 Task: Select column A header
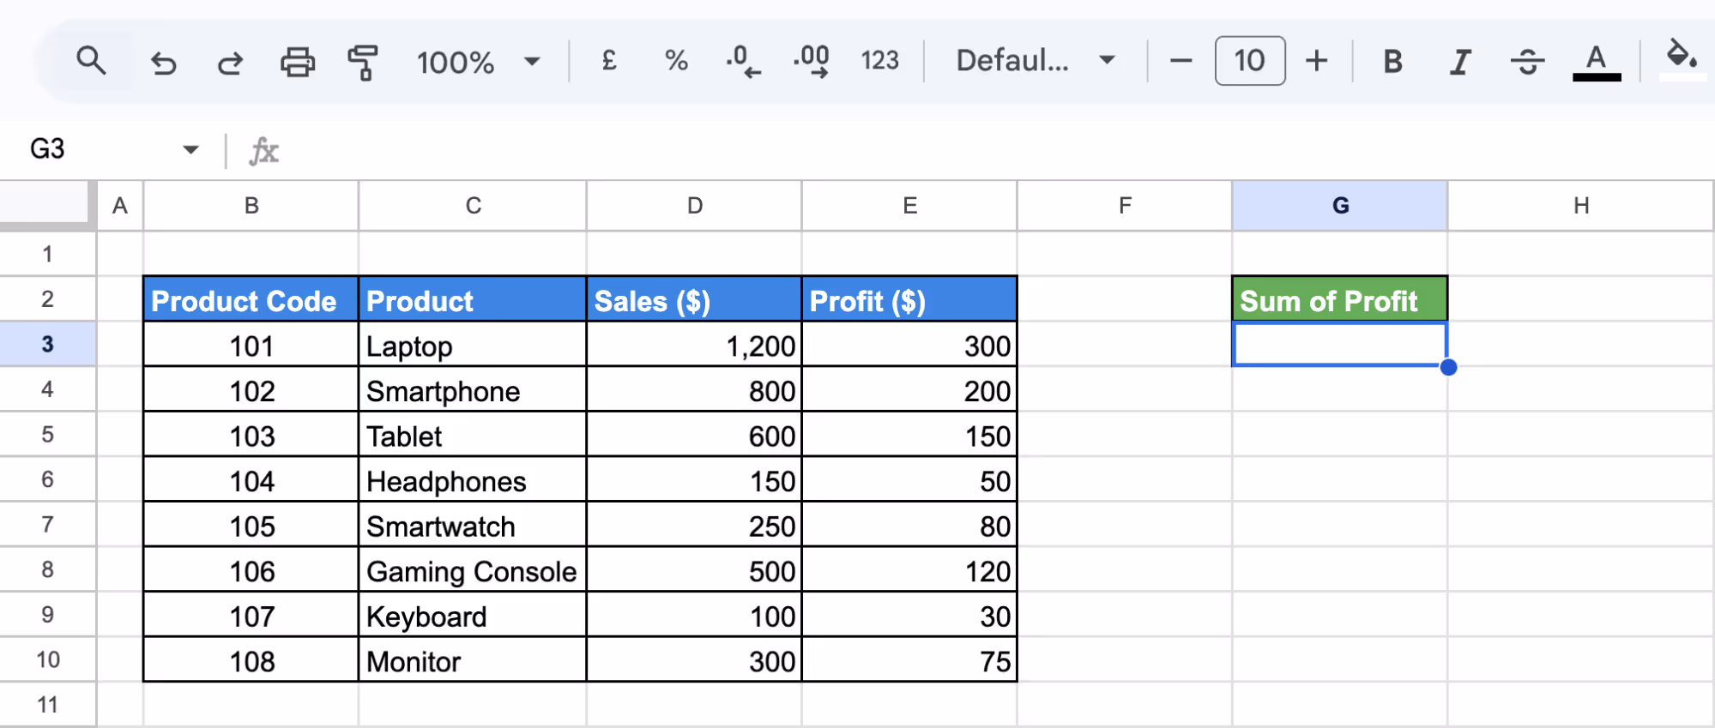[120, 206]
